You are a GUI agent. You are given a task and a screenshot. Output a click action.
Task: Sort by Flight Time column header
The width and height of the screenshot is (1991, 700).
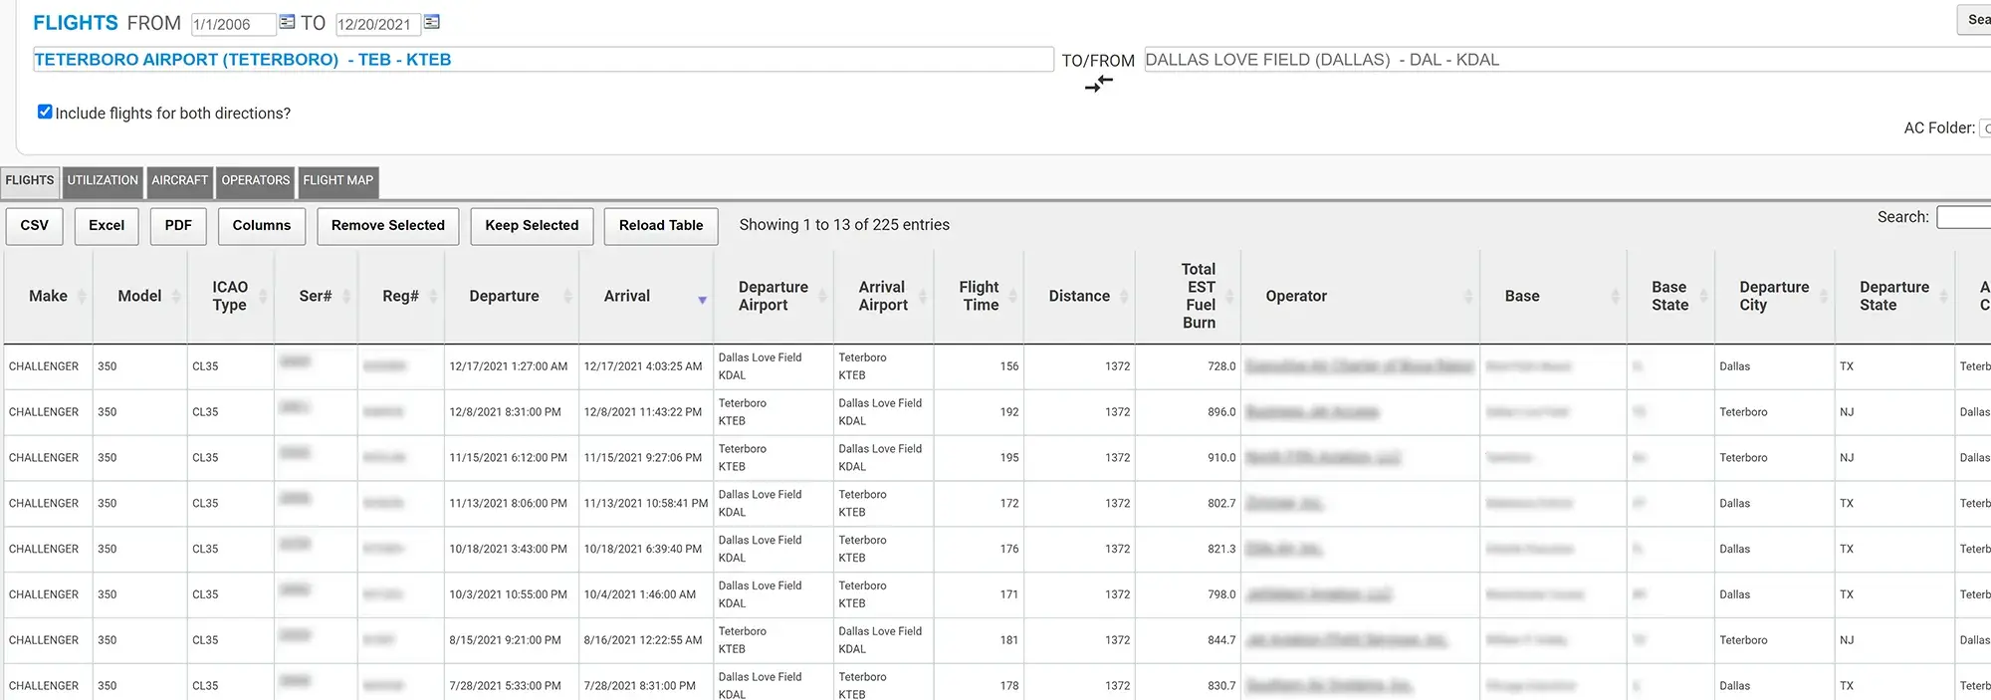tap(979, 296)
